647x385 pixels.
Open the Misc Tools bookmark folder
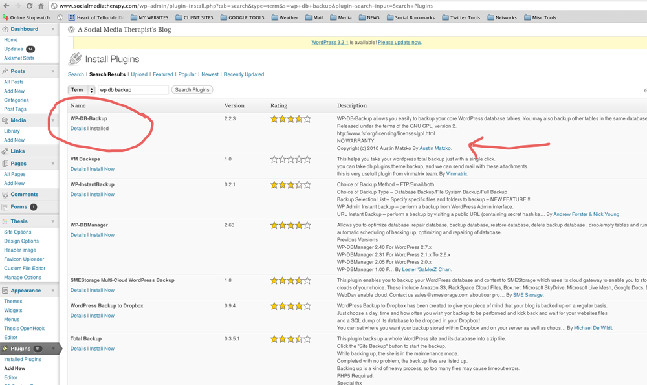(x=540, y=17)
